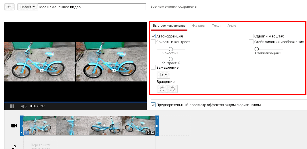Click the effects wand icon on clip
Viewport: 307px width, 149px height.
point(26,133)
